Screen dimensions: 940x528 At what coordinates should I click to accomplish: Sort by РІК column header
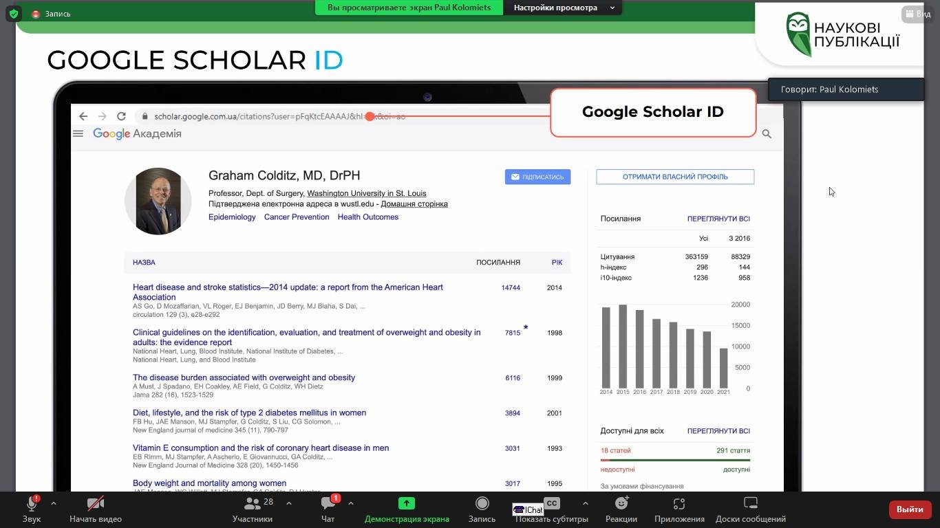coord(557,263)
